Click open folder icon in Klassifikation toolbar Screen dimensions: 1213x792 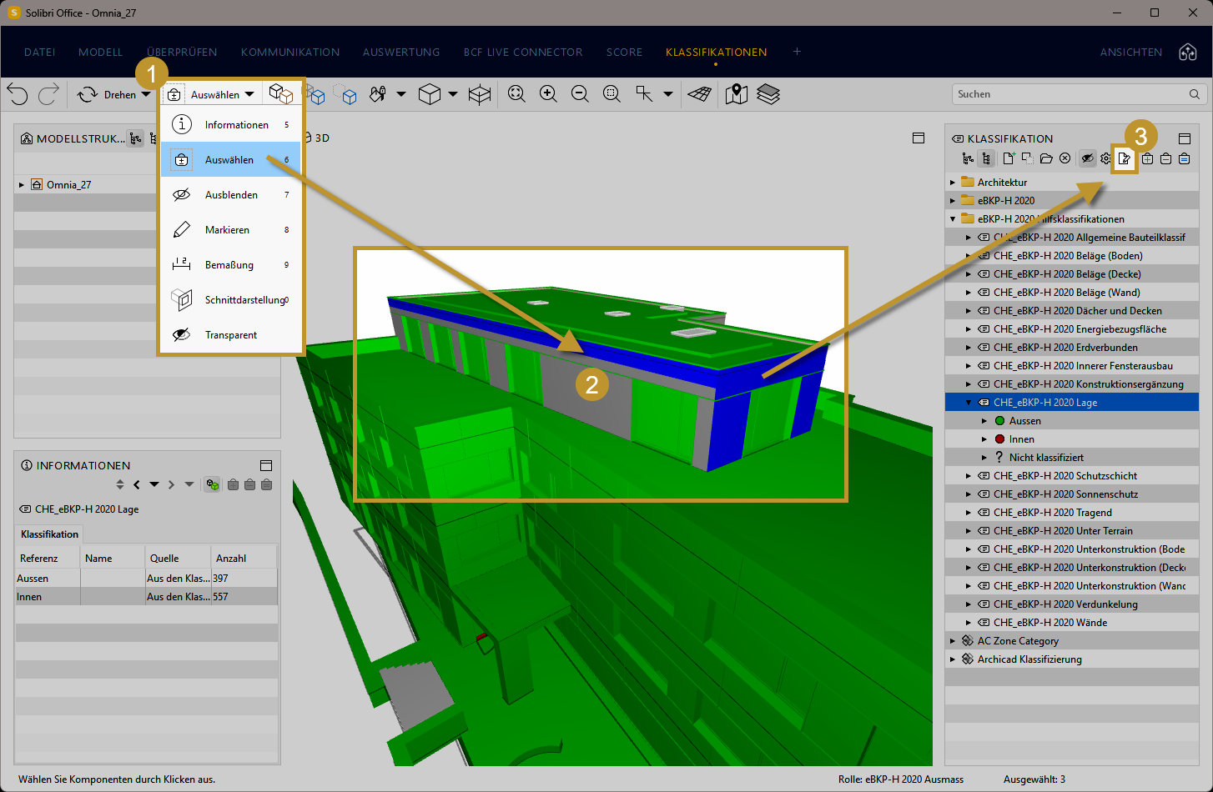tap(1046, 158)
